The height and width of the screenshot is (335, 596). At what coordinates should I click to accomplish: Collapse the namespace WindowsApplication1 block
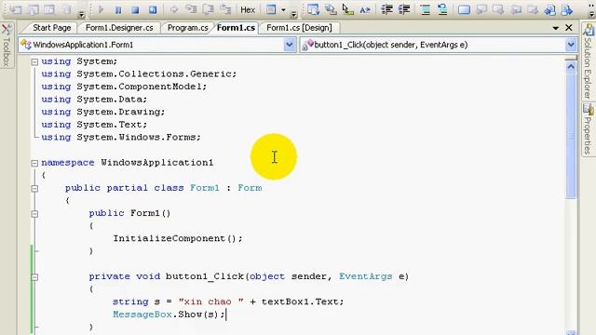tap(34, 163)
